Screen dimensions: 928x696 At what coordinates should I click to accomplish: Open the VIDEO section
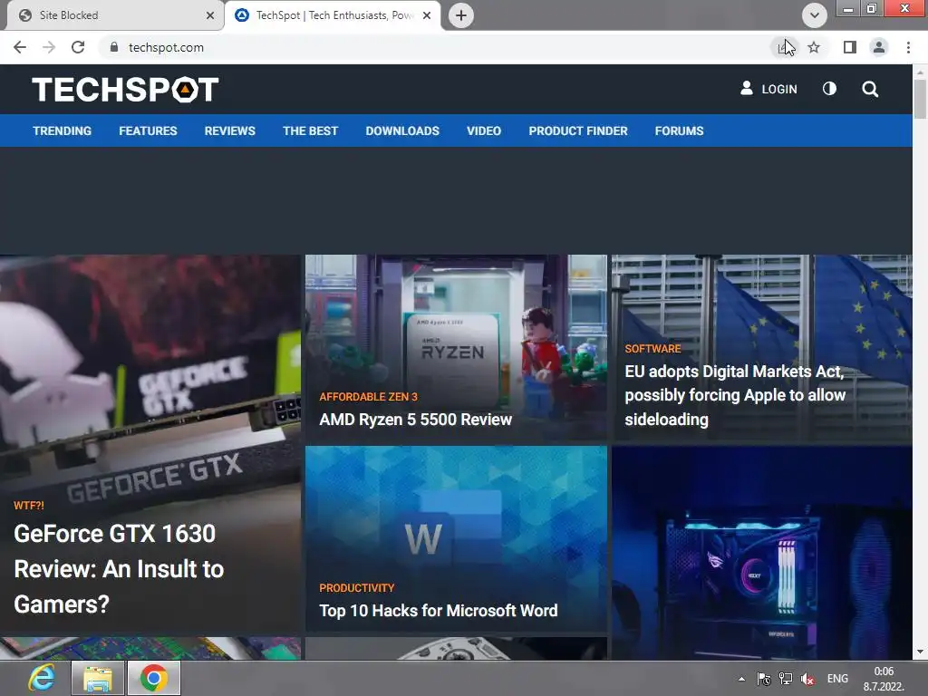click(x=484, y=130)
